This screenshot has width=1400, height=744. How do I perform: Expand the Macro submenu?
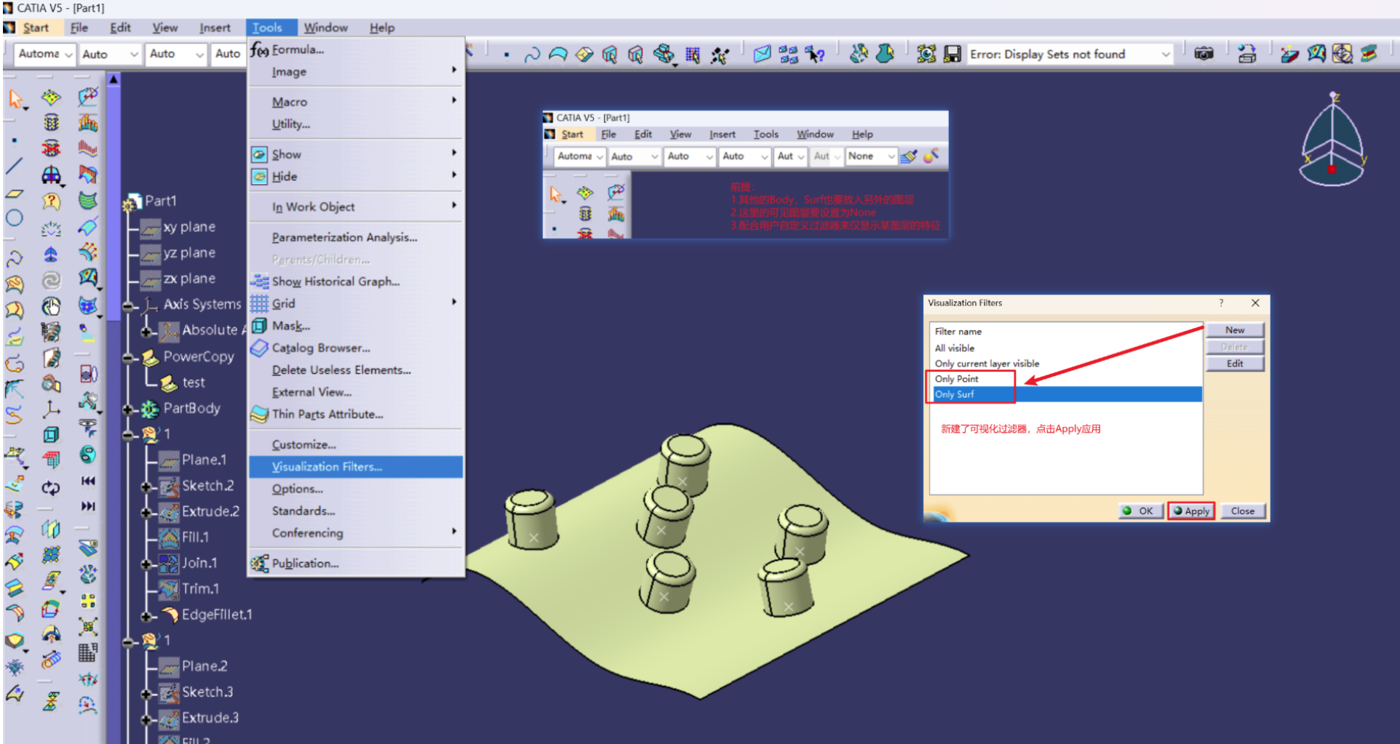point(356,102)
